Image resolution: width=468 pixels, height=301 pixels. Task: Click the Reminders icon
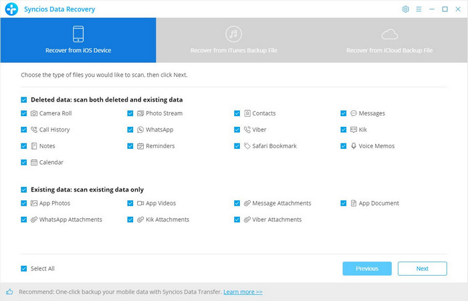[x=140, y=146]
